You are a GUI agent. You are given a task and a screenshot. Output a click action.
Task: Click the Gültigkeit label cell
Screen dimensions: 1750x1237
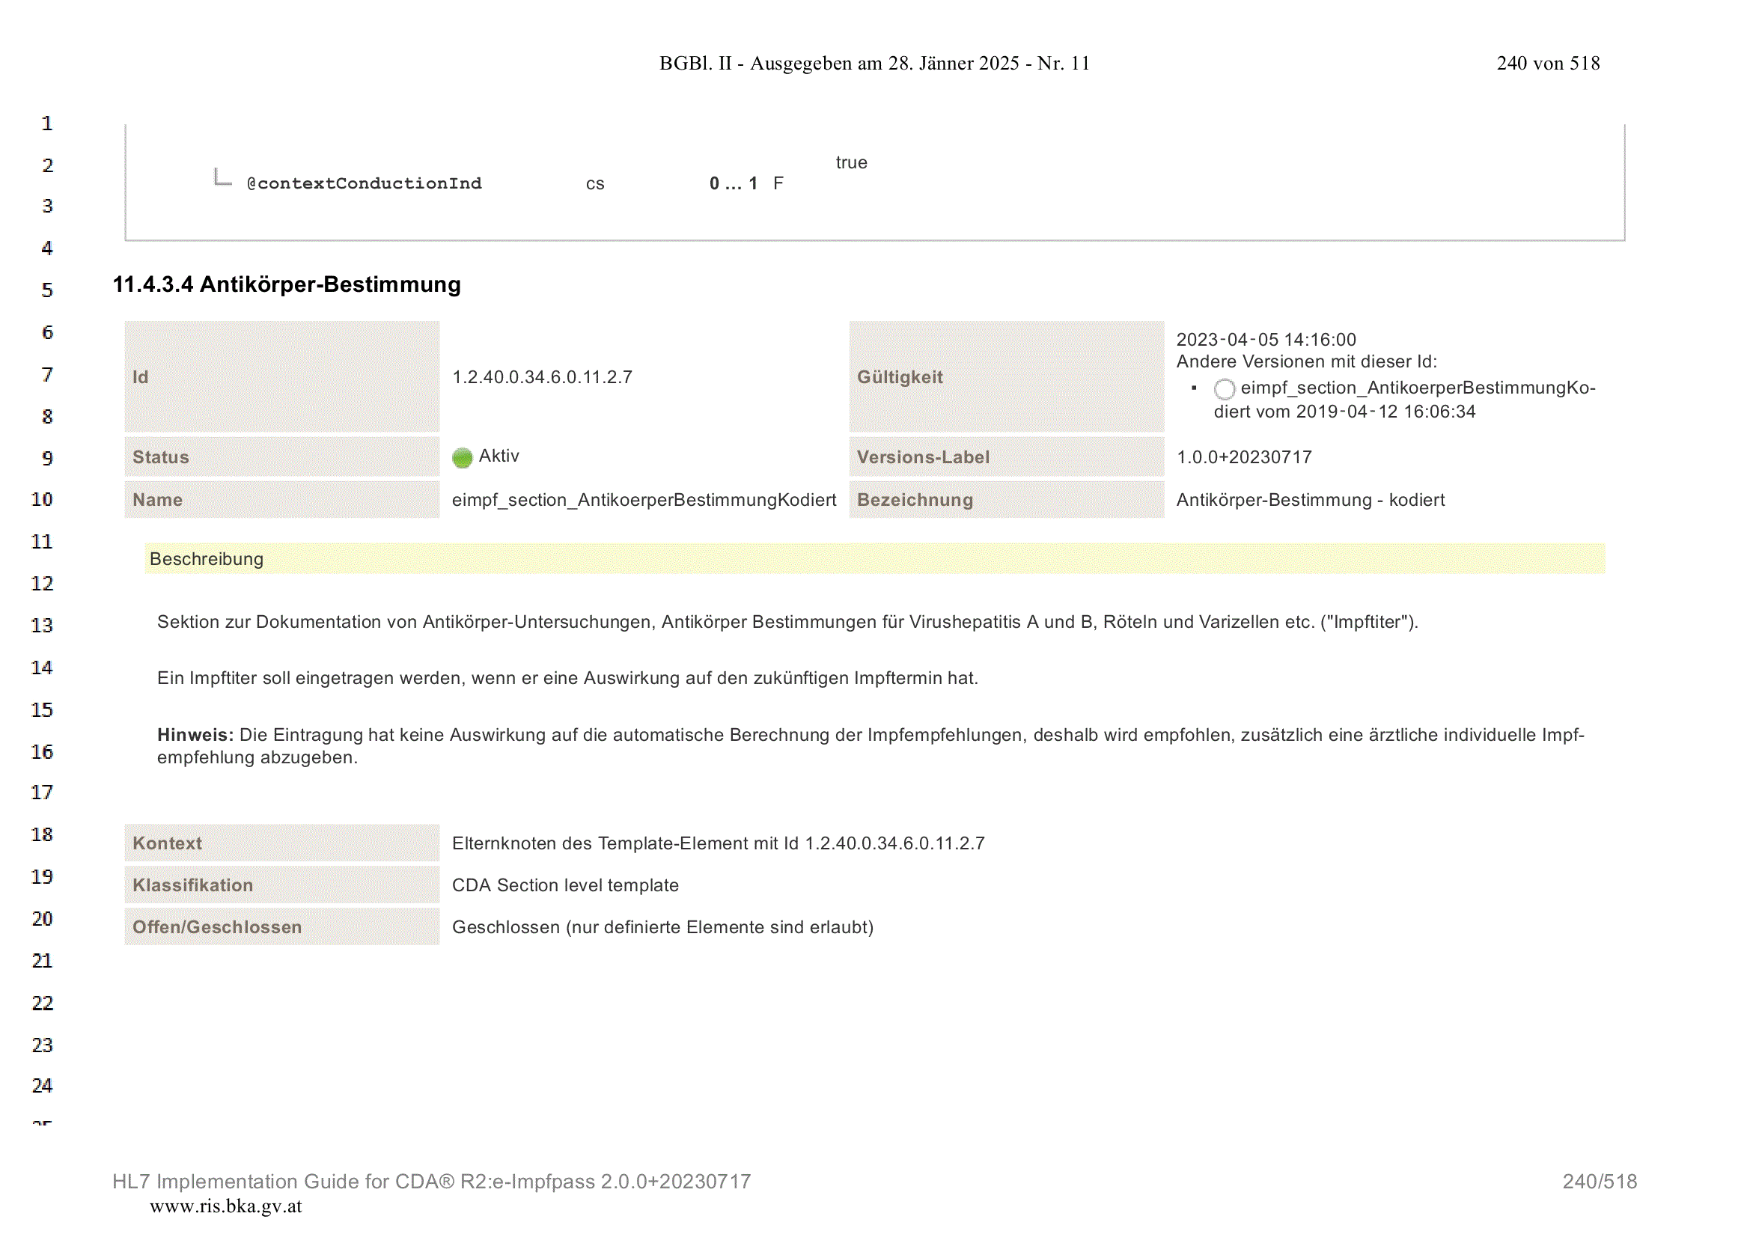pyautogui.click(x=1006, y=376)
